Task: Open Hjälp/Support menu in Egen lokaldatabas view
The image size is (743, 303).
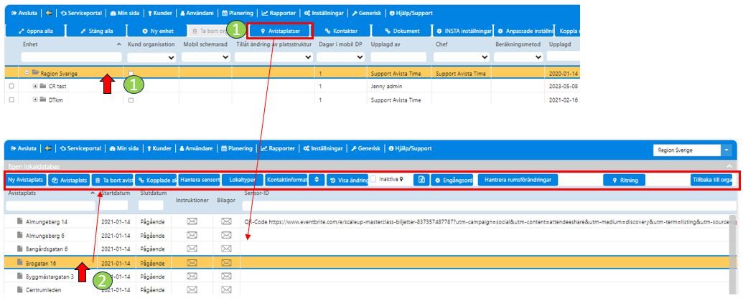Action: pyautogui.click(x=410, y=148)
